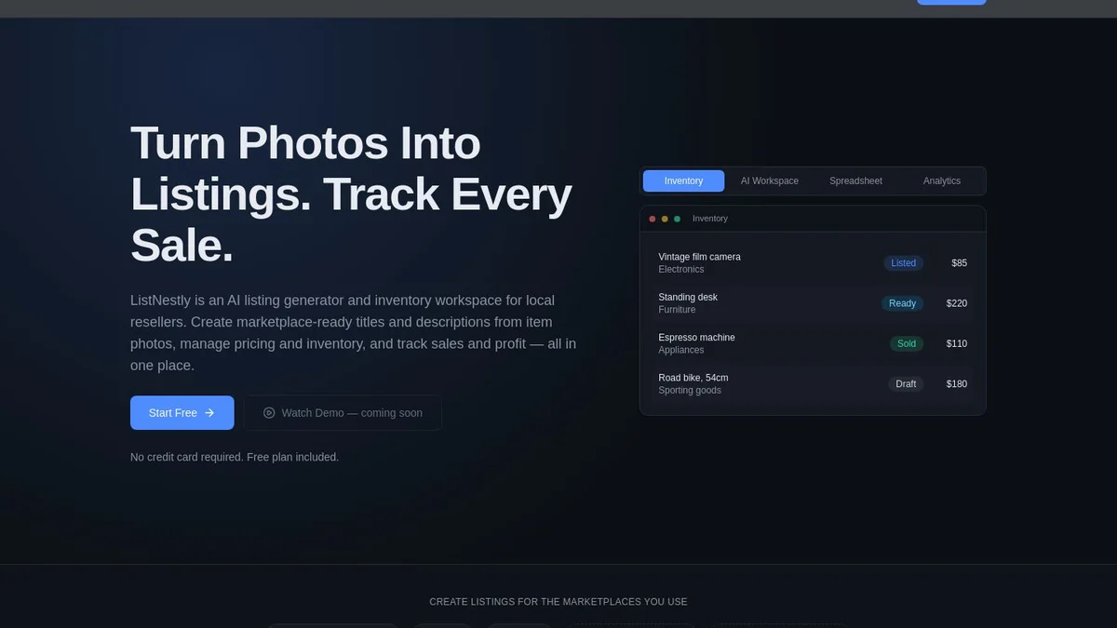This screenshot has height=628, width=1117.
Task: Click 'Create listings for the marketplaces' heading
Action: pyautogui.click(x=558, y=602)
